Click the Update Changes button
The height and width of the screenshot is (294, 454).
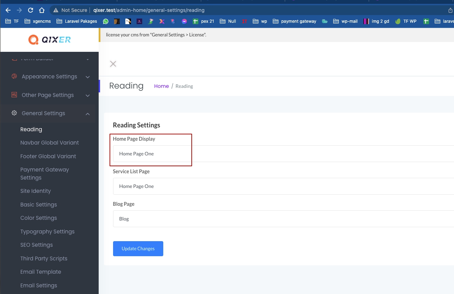pos(138,248)
